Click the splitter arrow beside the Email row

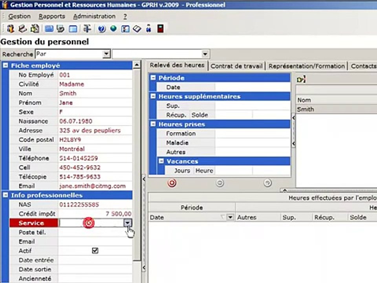click(144, 179)
